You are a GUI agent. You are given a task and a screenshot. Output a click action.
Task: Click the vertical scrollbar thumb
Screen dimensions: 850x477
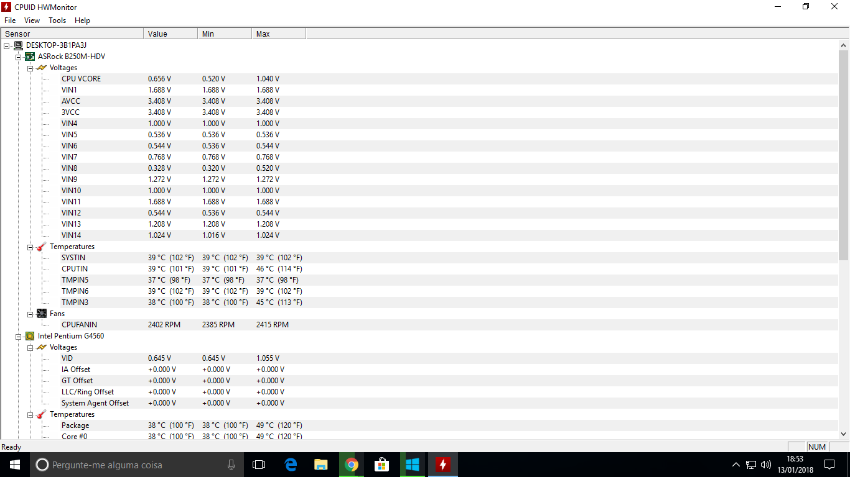(844, 156)
